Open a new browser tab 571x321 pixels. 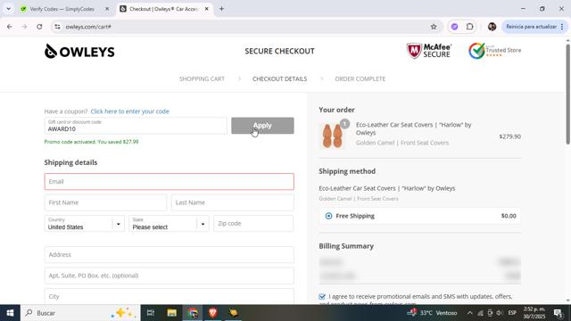[221, 9]
